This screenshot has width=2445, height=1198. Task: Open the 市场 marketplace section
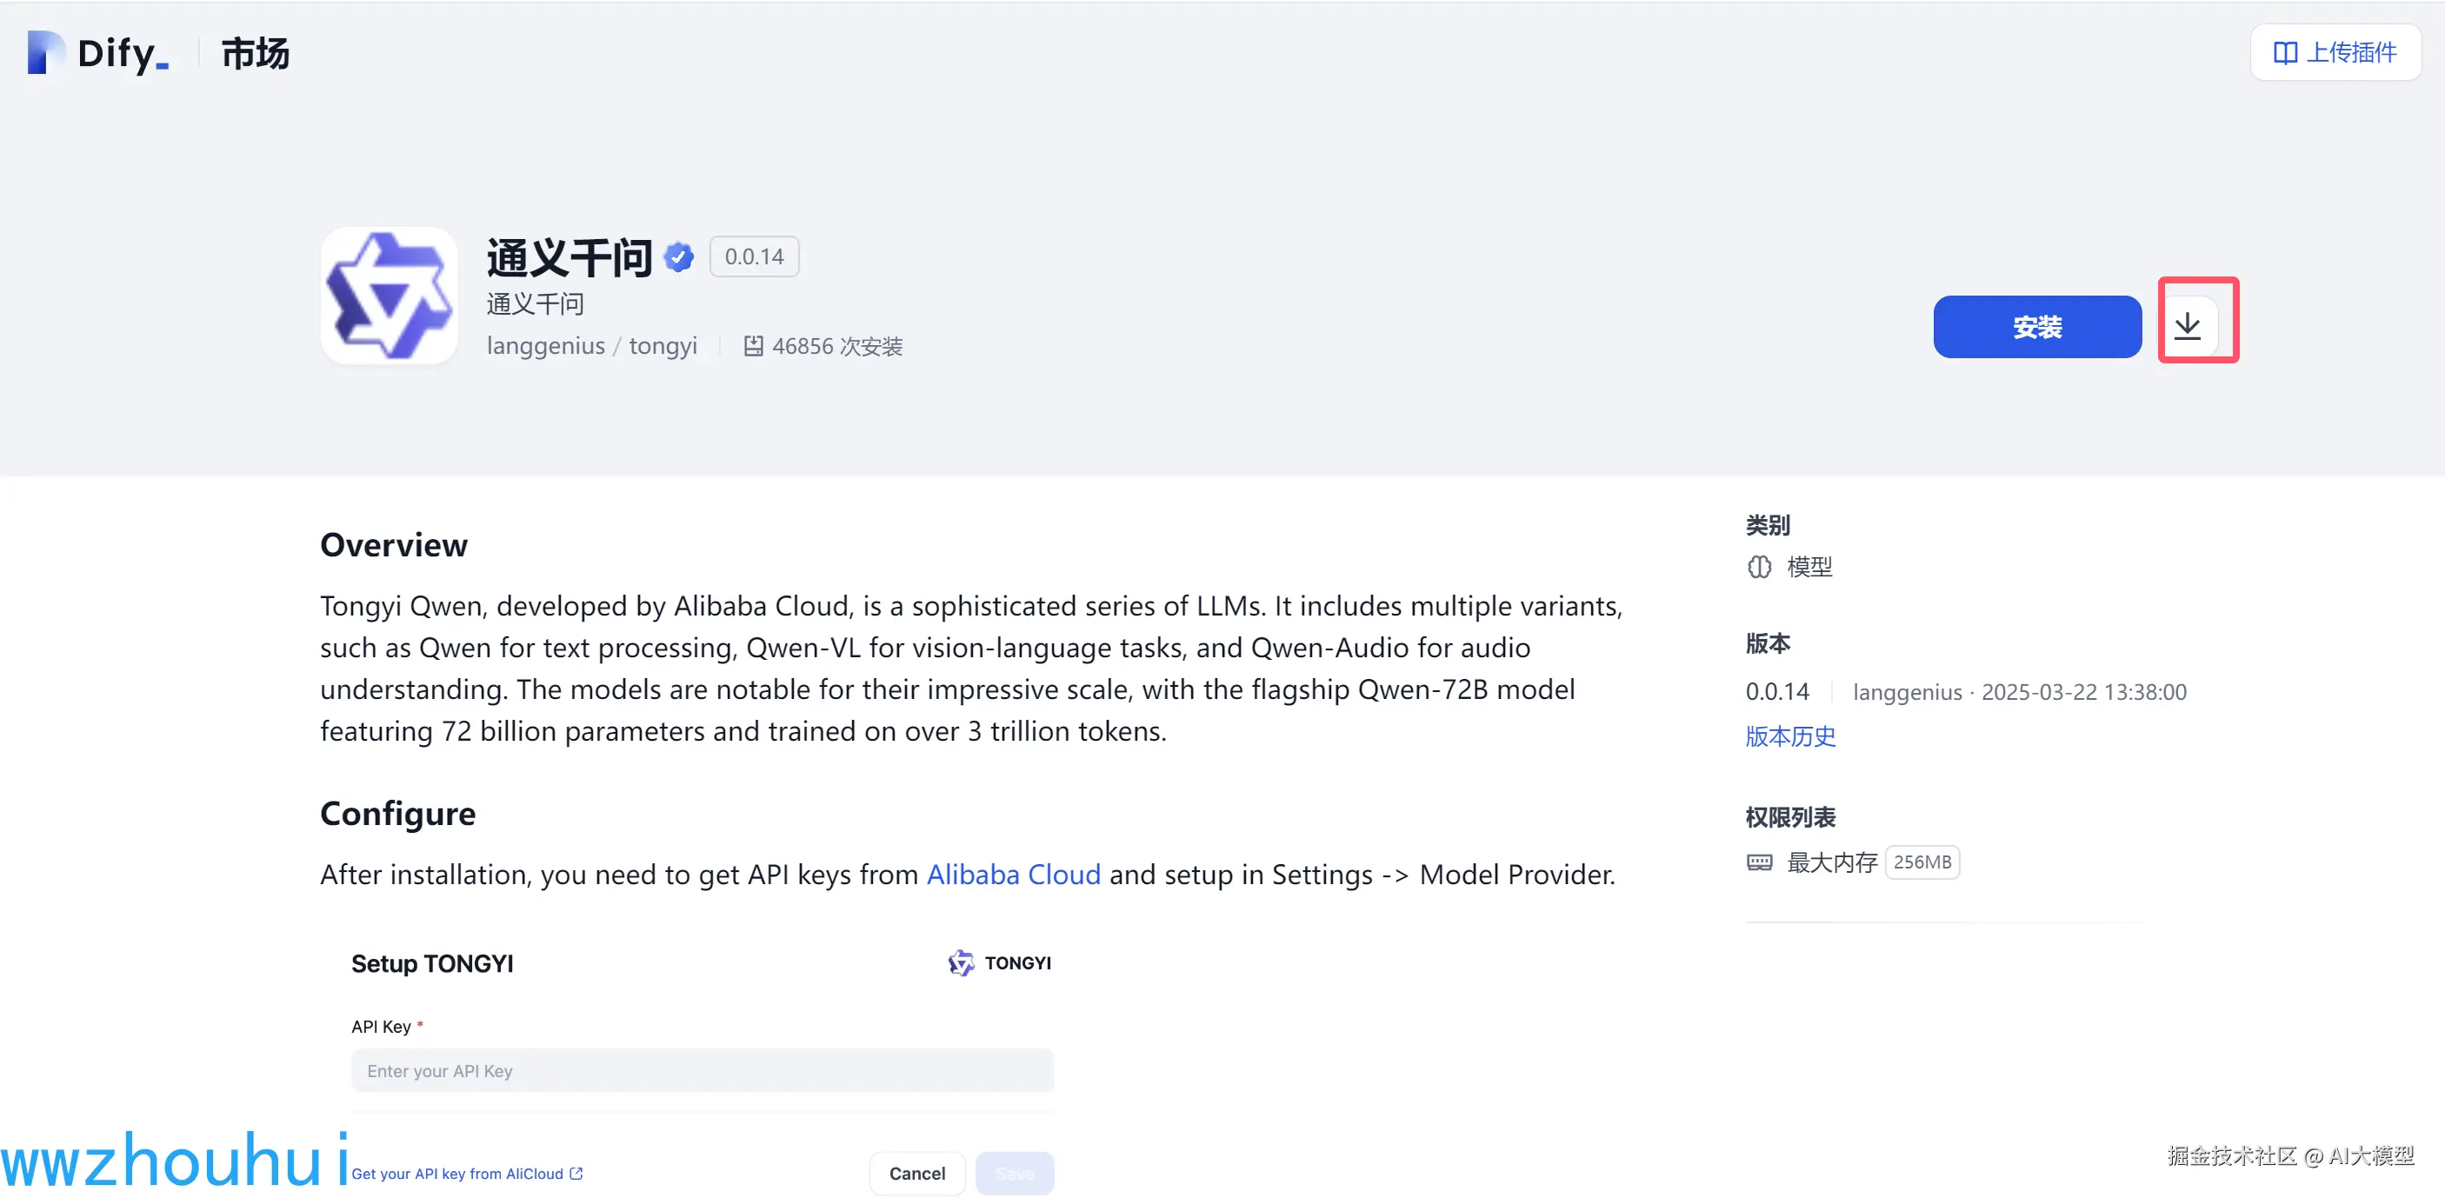pos(255,53)
